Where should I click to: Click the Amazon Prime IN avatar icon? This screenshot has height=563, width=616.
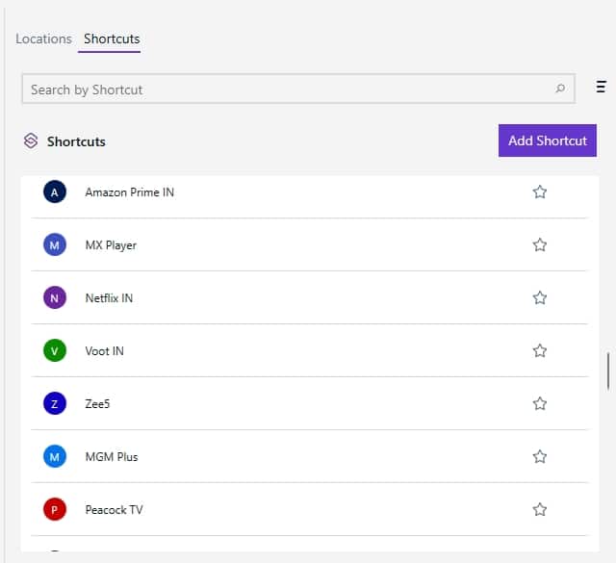[55, 192]
